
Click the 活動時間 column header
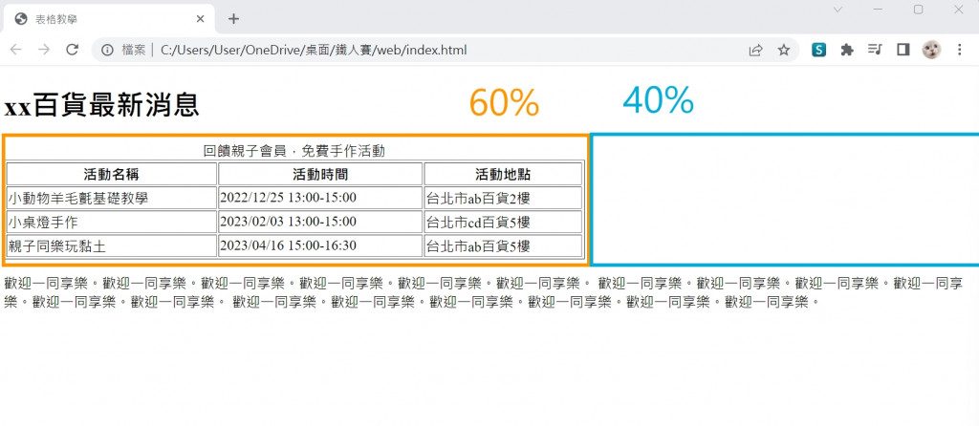320,174
